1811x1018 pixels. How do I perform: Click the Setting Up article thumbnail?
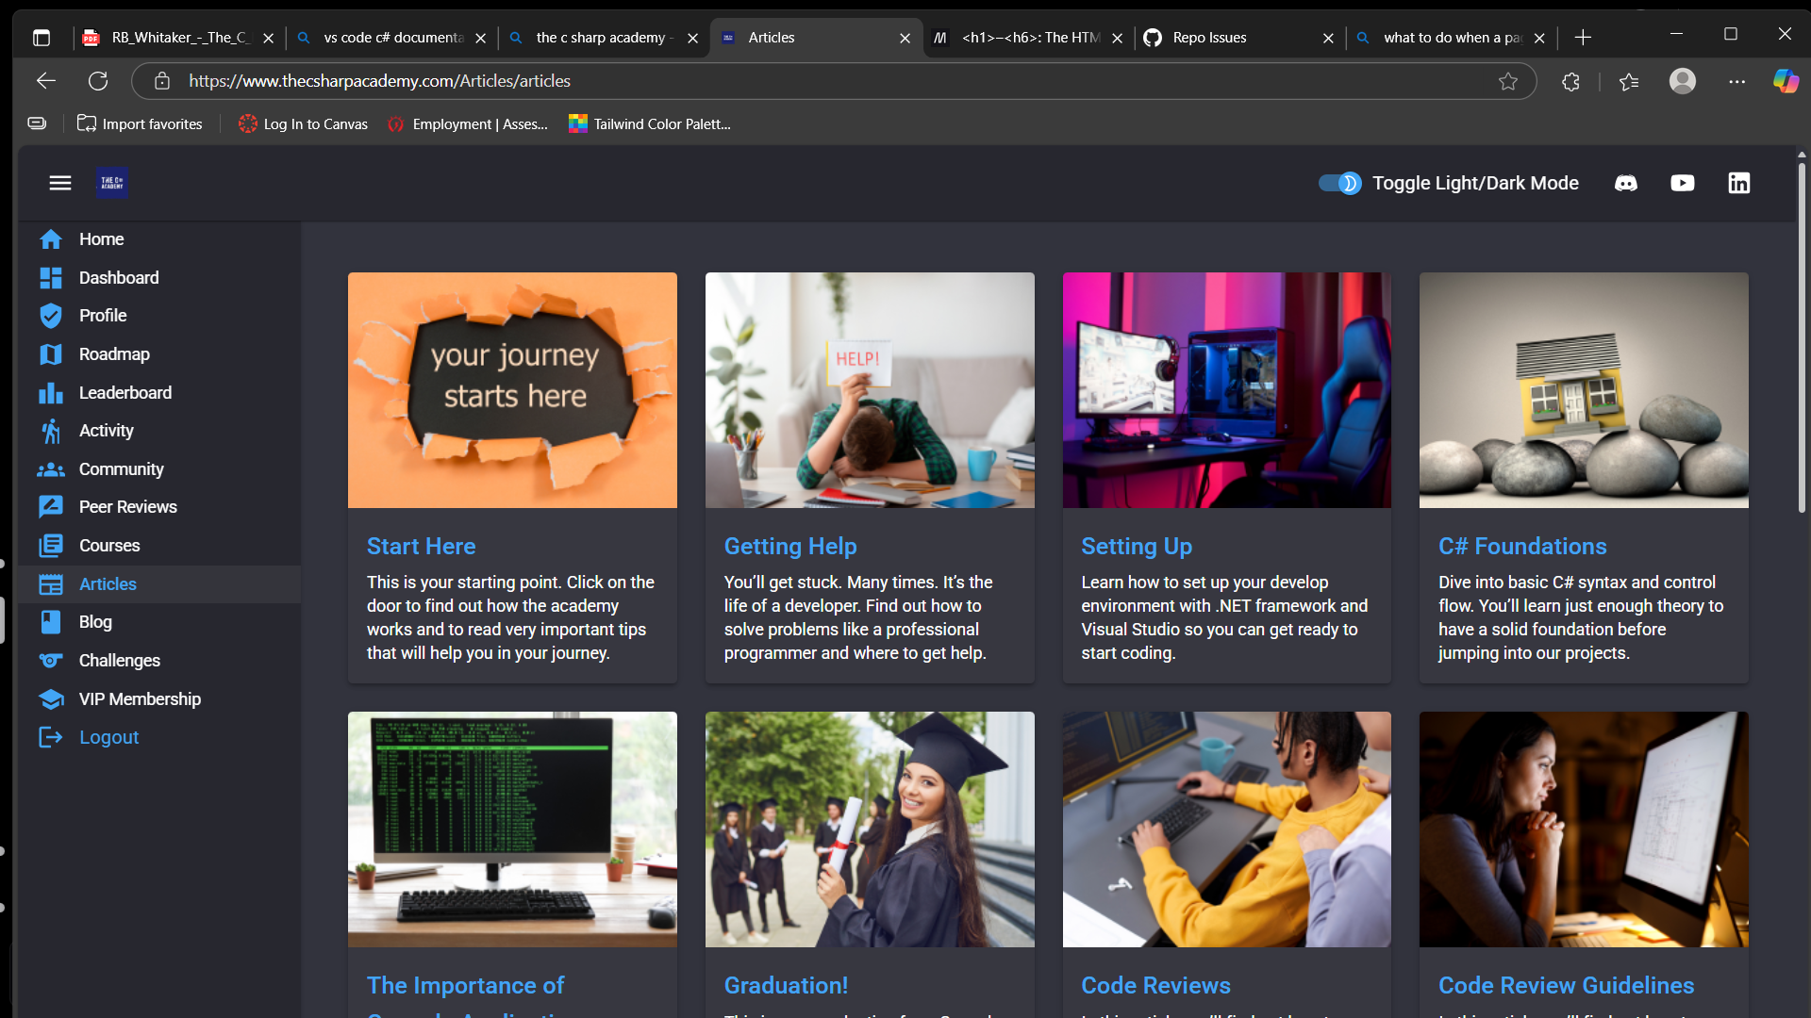pyautogui.click(x=1226, y=390)
